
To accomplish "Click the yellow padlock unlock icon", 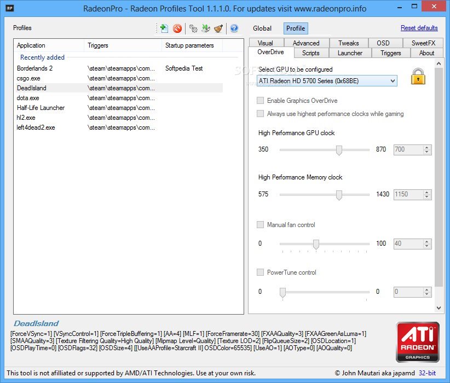I will pyautogui.click(x=418, y=76).
